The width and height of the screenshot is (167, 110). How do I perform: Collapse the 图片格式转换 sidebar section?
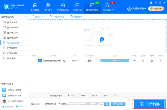click(26, 17)
